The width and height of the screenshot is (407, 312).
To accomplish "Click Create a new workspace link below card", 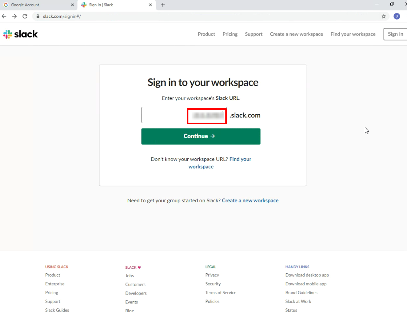I will tap(250, 201).
